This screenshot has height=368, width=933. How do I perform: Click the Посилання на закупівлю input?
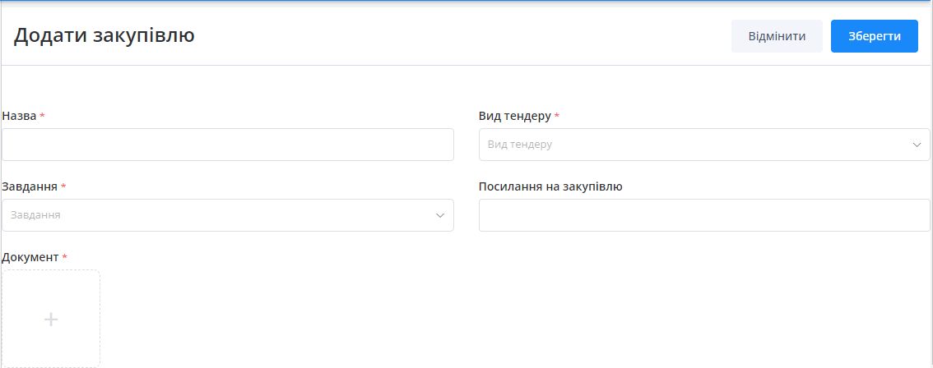pyautogui.click(x=704, y=215)
